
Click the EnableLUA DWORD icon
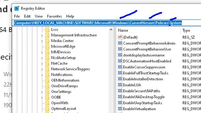point(120,85)
